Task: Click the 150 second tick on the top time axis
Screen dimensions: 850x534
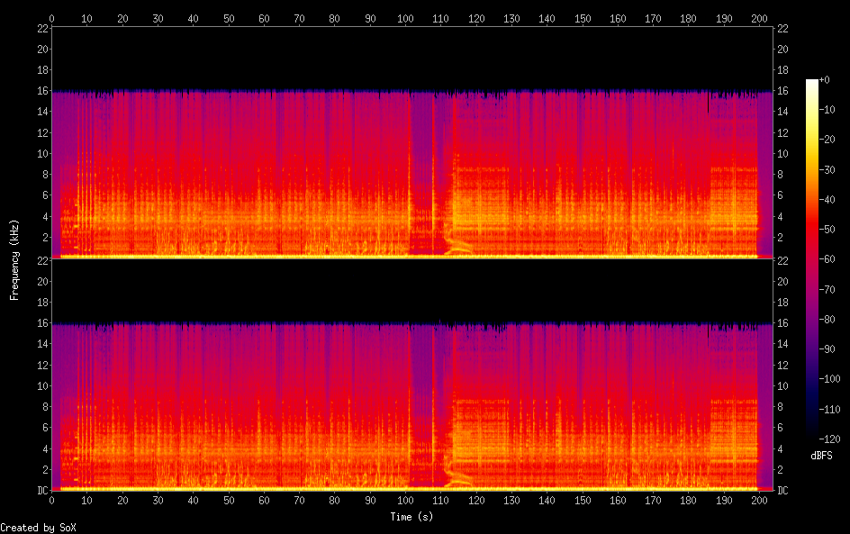Action: pyautogui.click(x=583, y=18)
